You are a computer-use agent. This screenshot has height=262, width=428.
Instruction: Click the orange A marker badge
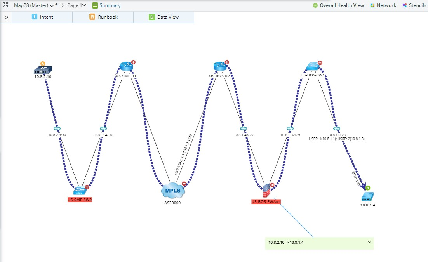[x=43, y=64]
